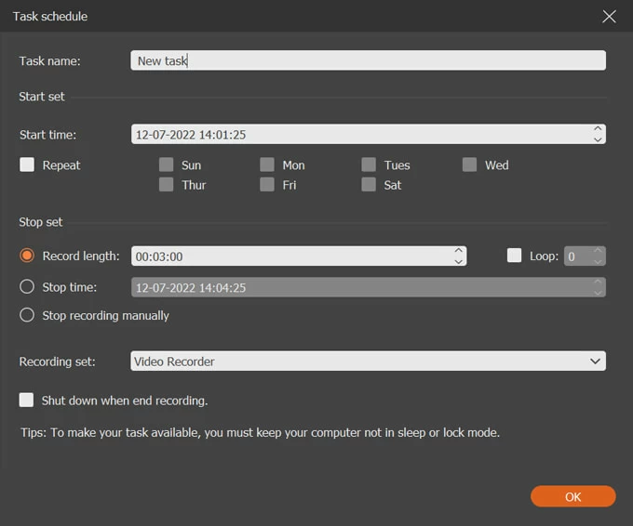Screen dimensions: 633x526
Task: Select Stop recording manually option
Action: pyautogui.click(x=27, y=315)
